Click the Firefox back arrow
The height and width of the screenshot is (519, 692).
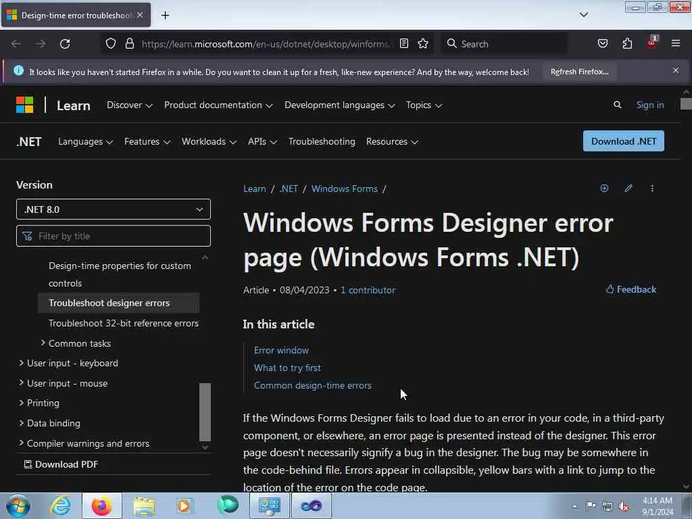pyautogui.click(x=16, y=44)
